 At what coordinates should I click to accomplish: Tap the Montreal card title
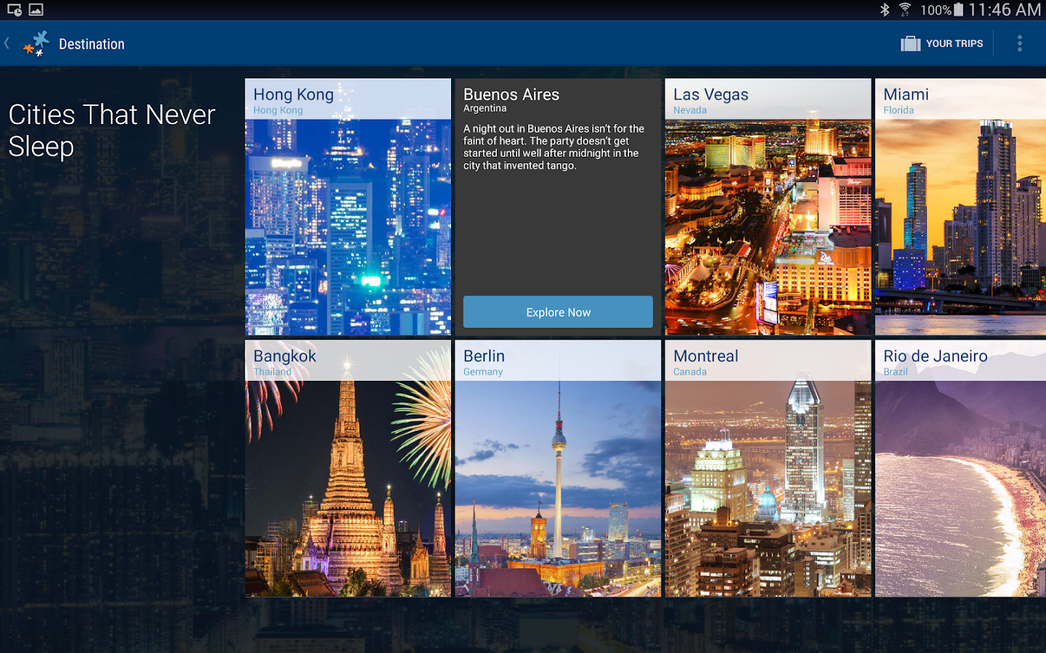(x=705, y=356)
